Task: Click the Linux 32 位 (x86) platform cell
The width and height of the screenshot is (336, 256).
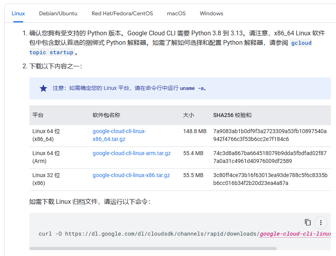Action: pos(46,179)
